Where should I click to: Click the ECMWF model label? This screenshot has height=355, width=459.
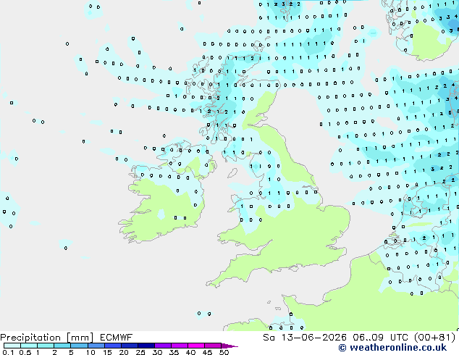pyautogui.click(x=117, y=337)
